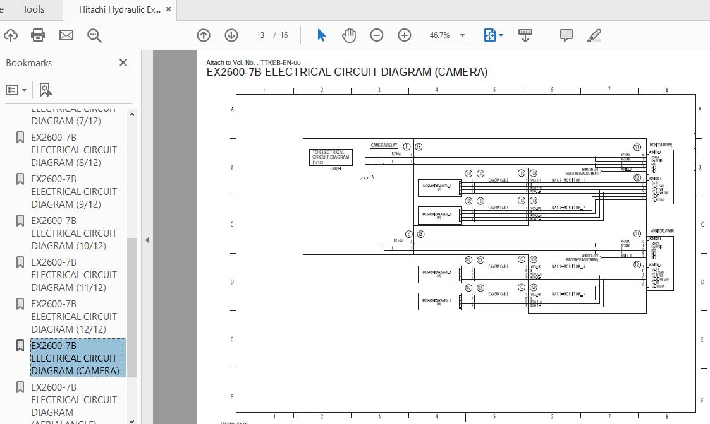The width and height of the screenshot is (710, 424).
Task: Zoom out with the minus button
Action: click(x=376, y=35)
